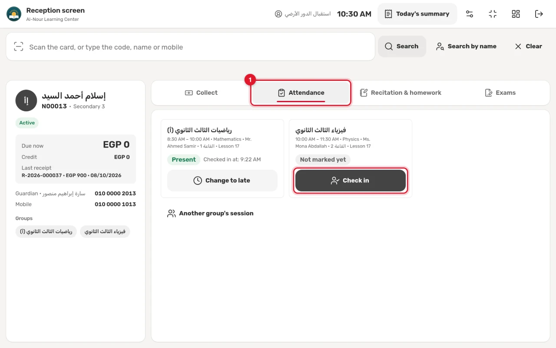
Task: Click the رياضيات الثالث الثانوي (أ) group chip
Action: (x=46, y=231)
